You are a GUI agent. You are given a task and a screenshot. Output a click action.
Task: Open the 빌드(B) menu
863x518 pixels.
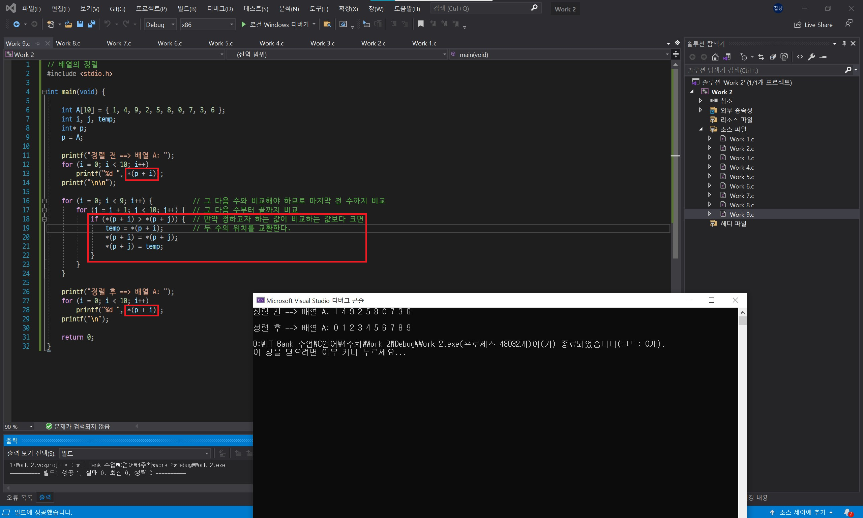coord(187,9)
